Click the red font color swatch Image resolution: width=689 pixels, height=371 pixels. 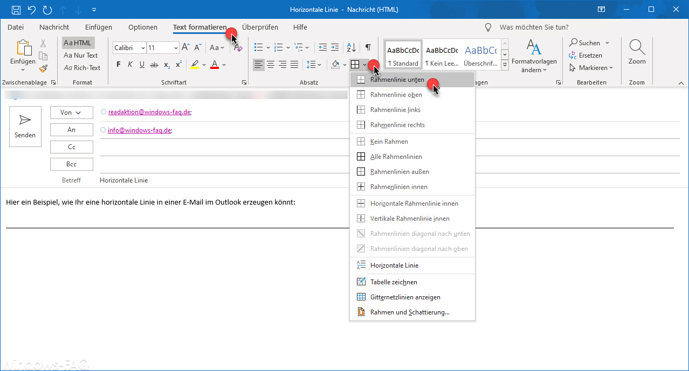pos(215,64)
